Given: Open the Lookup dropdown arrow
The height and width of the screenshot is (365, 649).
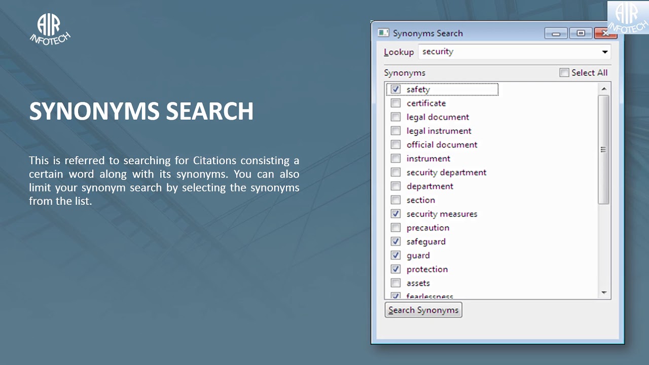Looking at the screenshot, I should (x=604, y=52).
